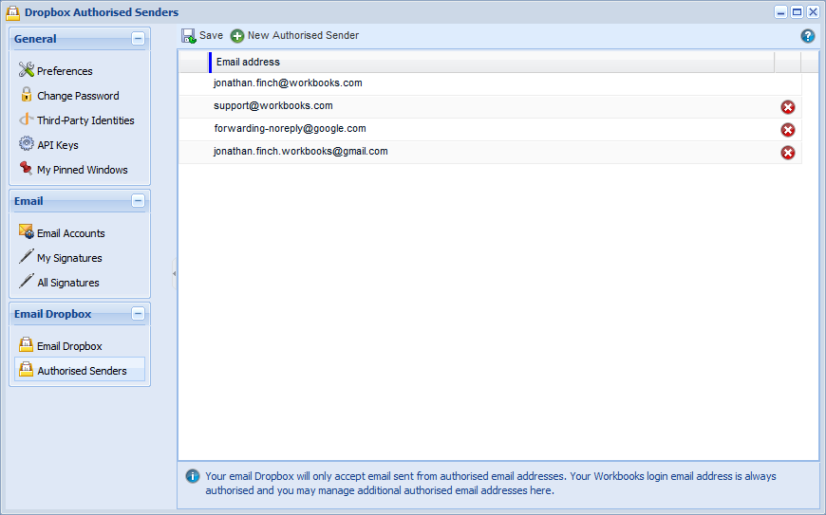Remove forwarding-noreply@google.com using red X
This screenshot has height=515, width=826.
tap(787, 130)
